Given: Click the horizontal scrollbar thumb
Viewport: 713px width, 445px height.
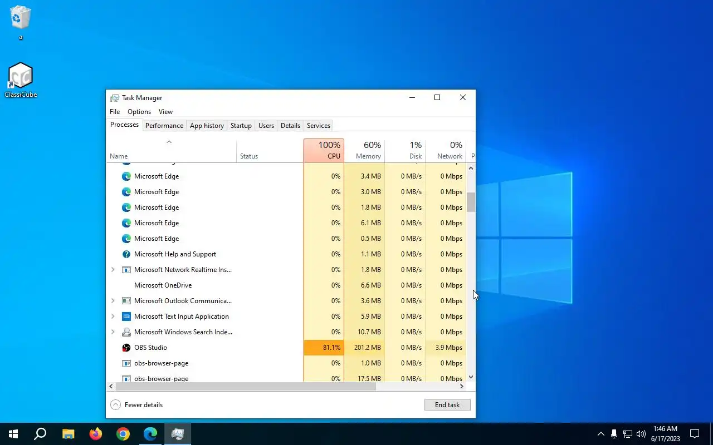Looking at the screenshot, I should pyautogui.click(x=246, y=386).
